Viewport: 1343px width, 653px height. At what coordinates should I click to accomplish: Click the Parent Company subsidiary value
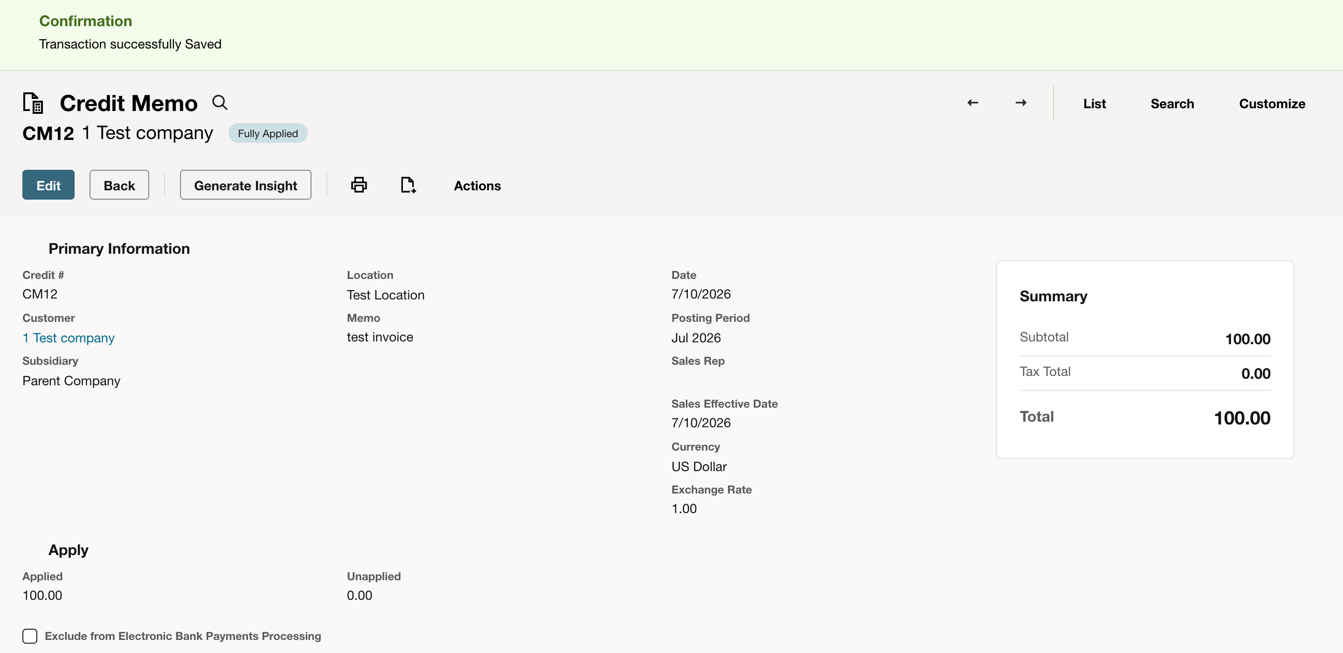71,381
